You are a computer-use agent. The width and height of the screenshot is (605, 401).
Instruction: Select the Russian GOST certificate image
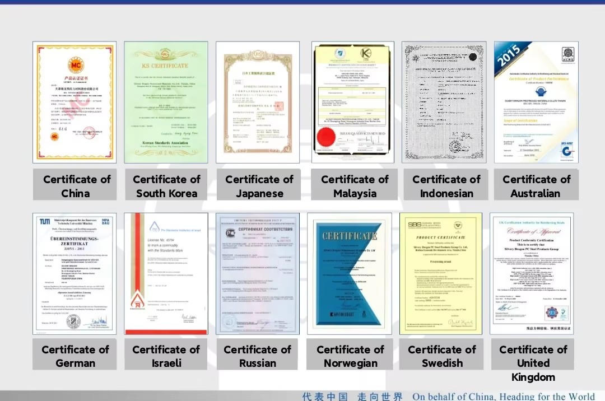click(258, 273)
